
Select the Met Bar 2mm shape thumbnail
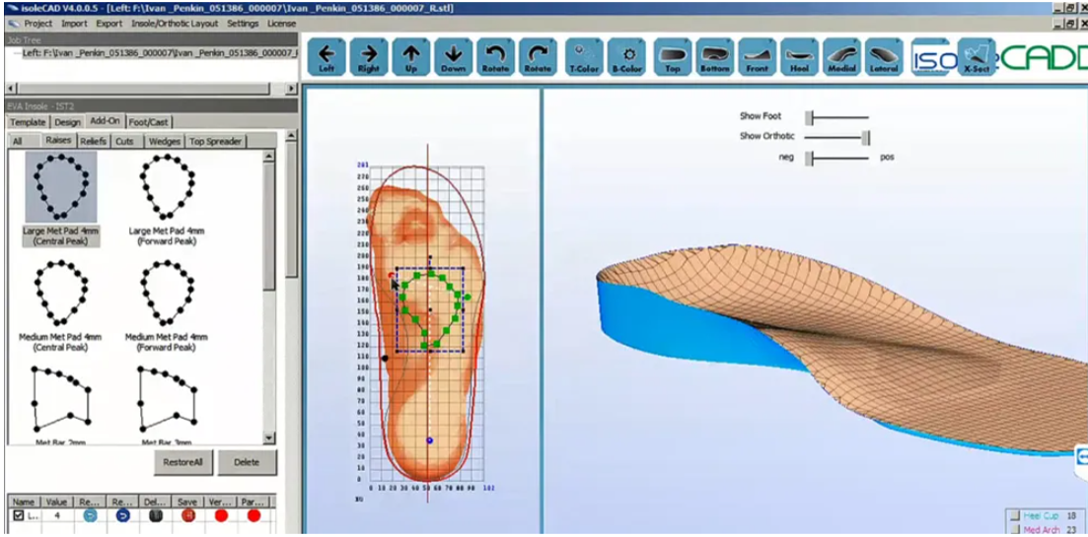pyautogui.click(x=61, y=397)
